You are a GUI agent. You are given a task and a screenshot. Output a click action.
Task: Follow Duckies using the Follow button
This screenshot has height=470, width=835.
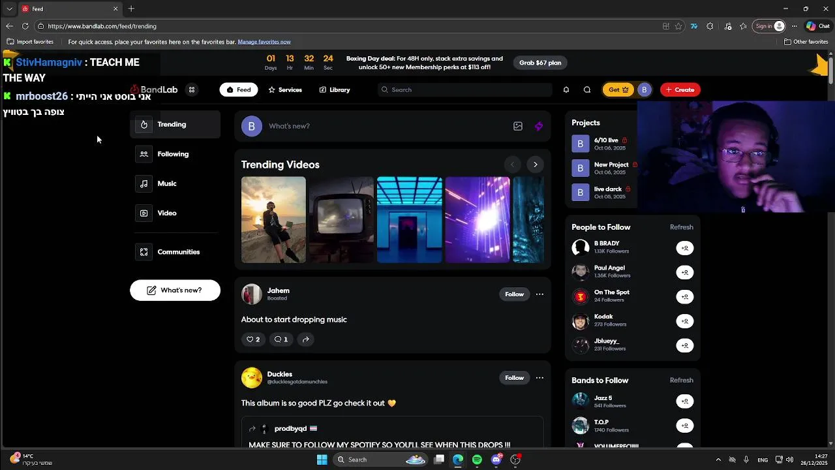(514, 378)
